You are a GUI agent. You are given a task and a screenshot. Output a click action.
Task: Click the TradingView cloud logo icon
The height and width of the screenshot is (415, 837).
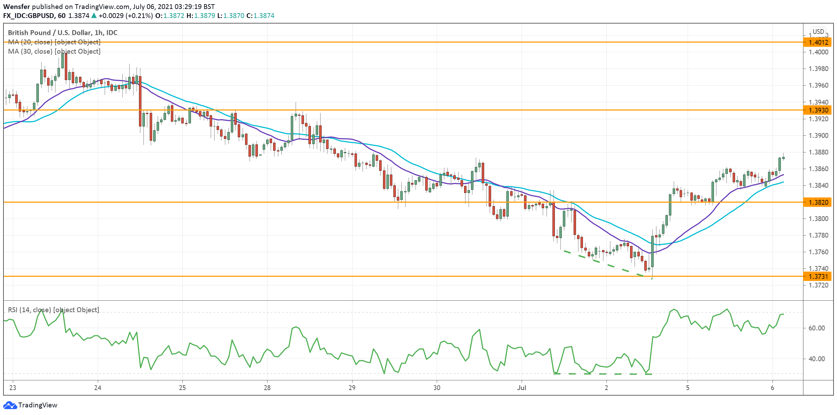coord(10,405)
